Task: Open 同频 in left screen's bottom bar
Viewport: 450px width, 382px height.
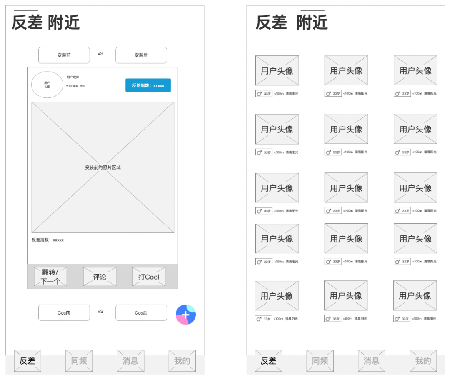Action: (79, 360)
